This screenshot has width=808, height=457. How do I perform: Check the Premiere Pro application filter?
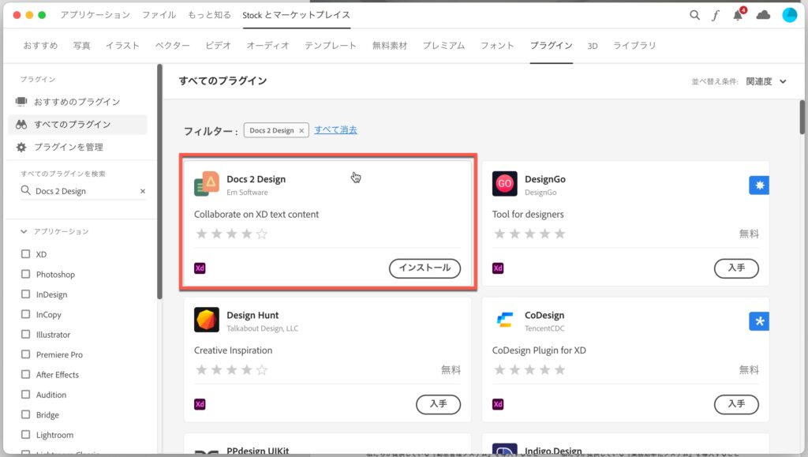coord(26,354)
